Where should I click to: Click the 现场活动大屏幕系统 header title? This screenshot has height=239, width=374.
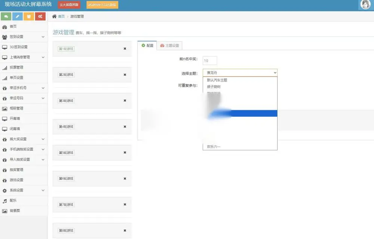(x=28, y=4)
